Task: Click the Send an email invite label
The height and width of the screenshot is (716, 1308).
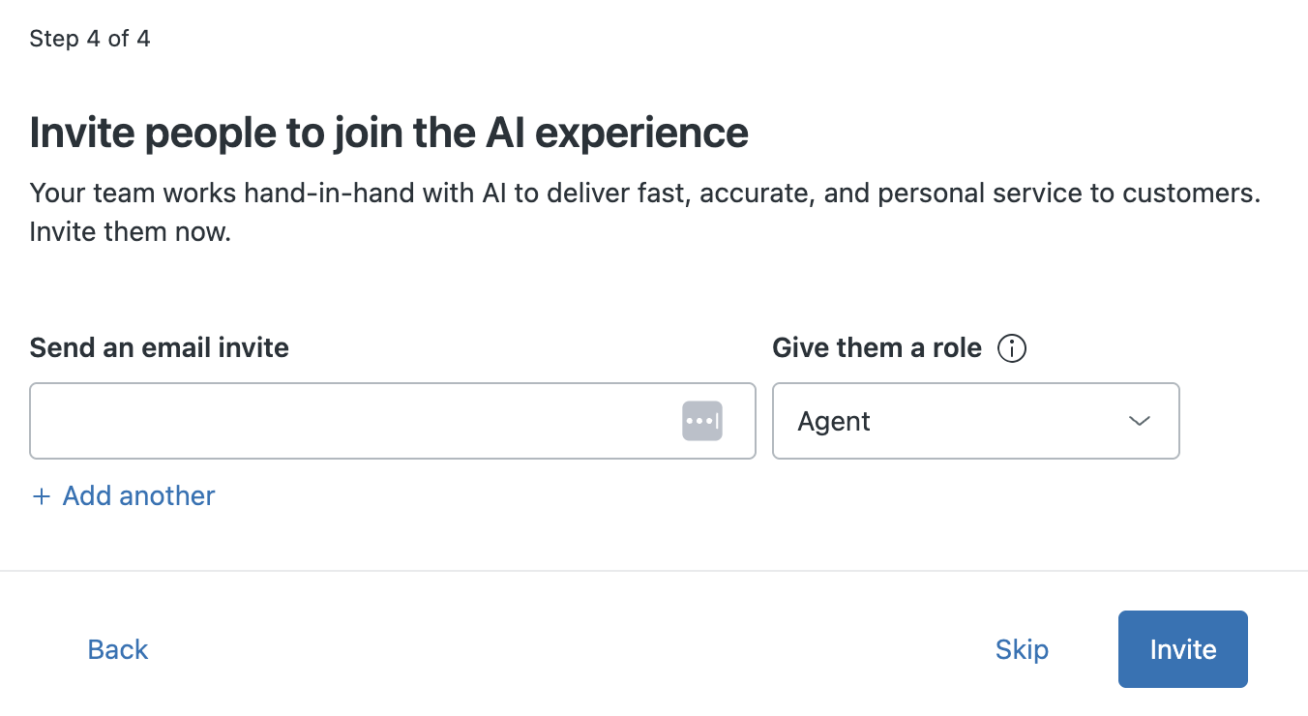Action: (x=160, y=348)
